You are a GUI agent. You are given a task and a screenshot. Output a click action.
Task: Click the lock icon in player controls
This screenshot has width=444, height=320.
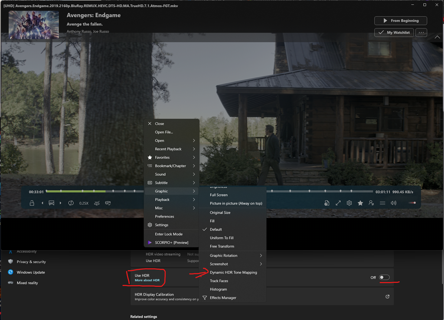click(x=32, y=203)
